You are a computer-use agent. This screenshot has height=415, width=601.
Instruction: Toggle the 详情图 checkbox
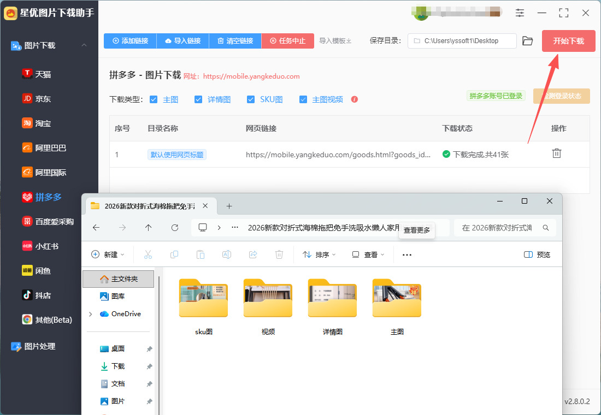(198, 99)
